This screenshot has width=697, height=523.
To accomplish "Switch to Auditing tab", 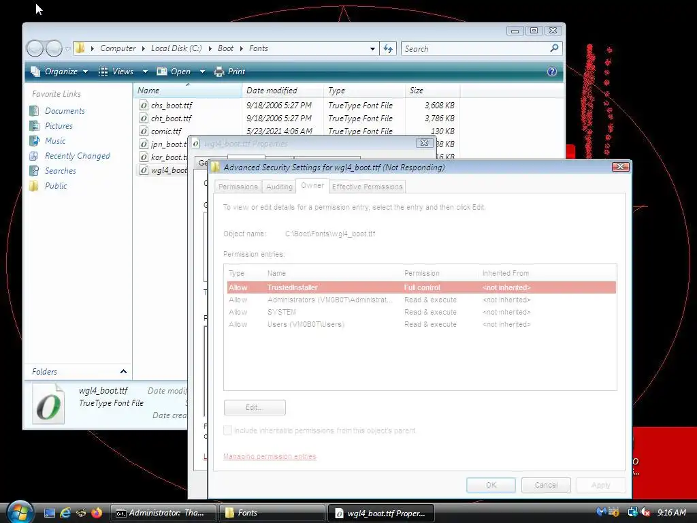I will (279, 187).
